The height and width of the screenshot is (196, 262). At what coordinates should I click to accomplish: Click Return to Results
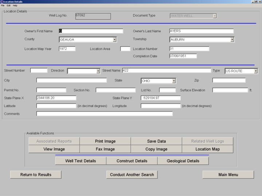(36, 175)
